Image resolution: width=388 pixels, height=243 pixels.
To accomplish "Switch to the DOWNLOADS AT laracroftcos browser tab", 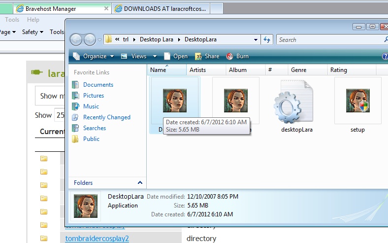I will (x=161, y=9).
